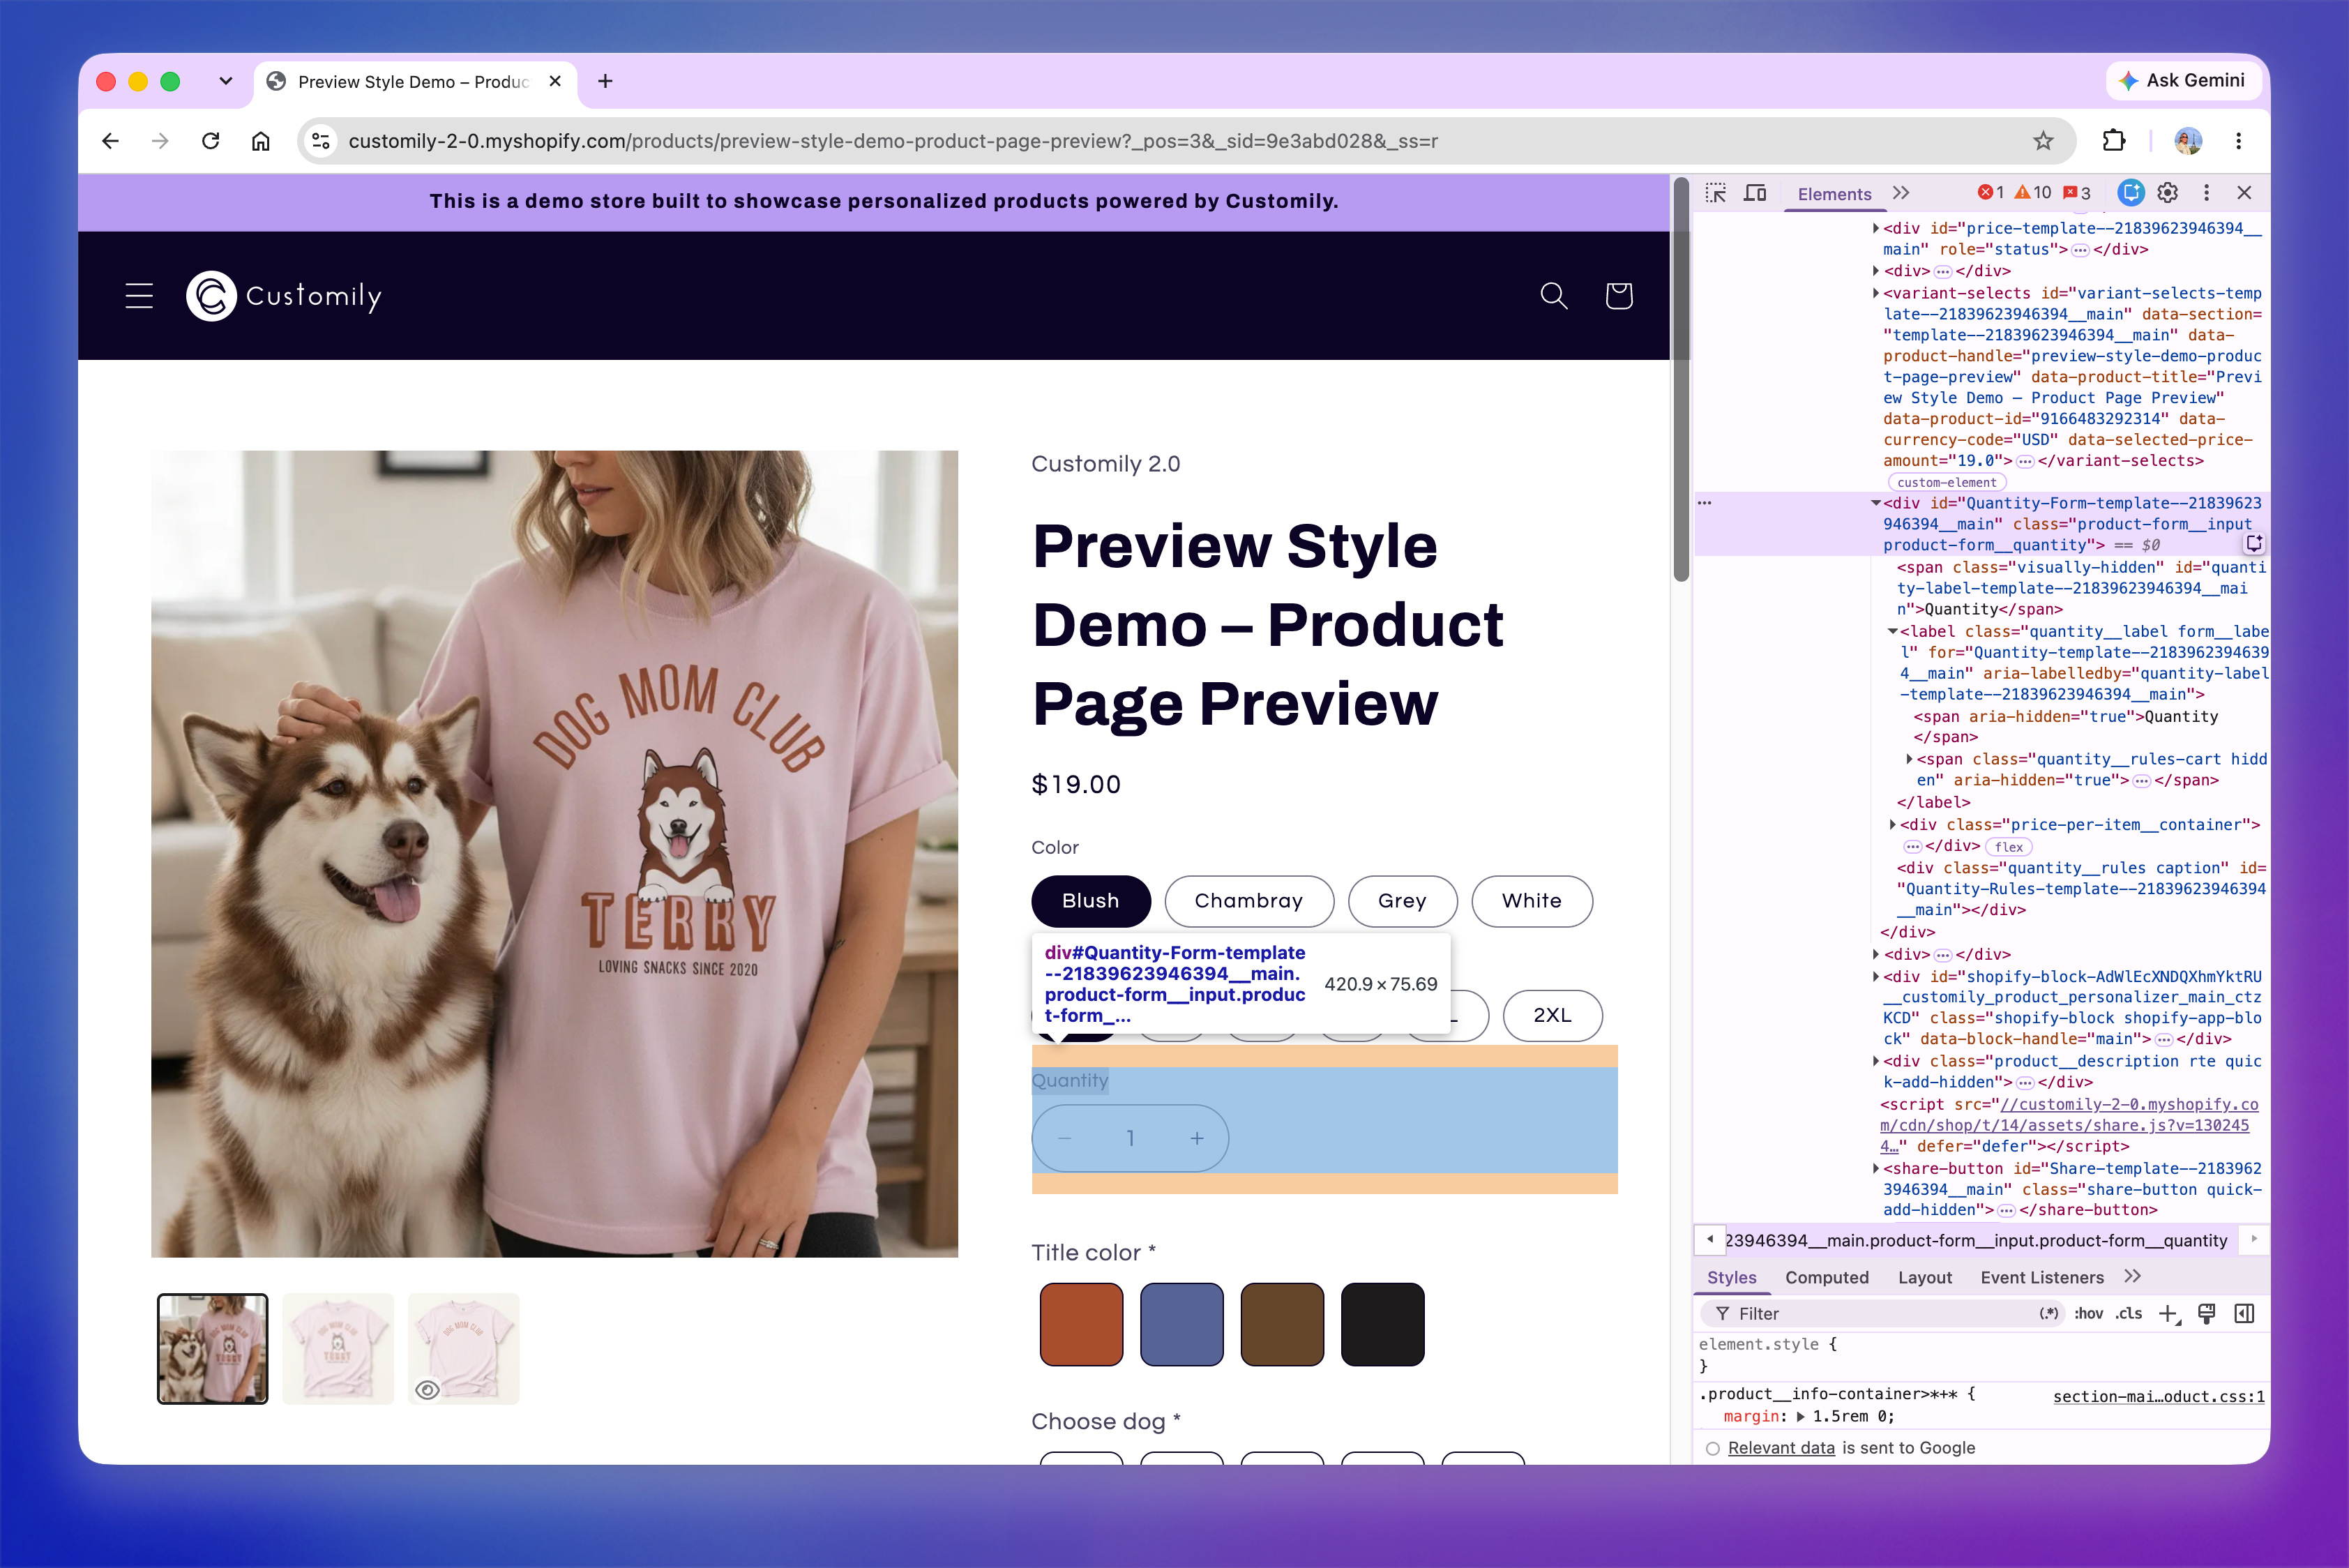The height and width of the screenshot is (1568, 2349).
Task: Go to the browser home page
Action: tap(261, 141)
